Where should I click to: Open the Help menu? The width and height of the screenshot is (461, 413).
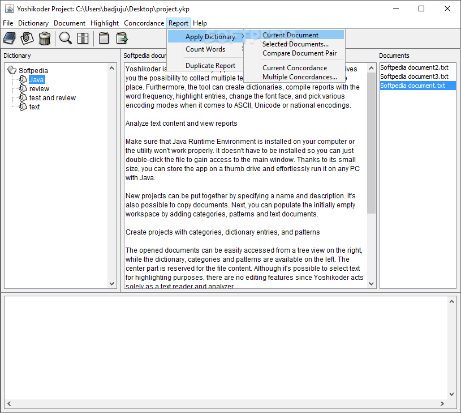tap(200, 23)
